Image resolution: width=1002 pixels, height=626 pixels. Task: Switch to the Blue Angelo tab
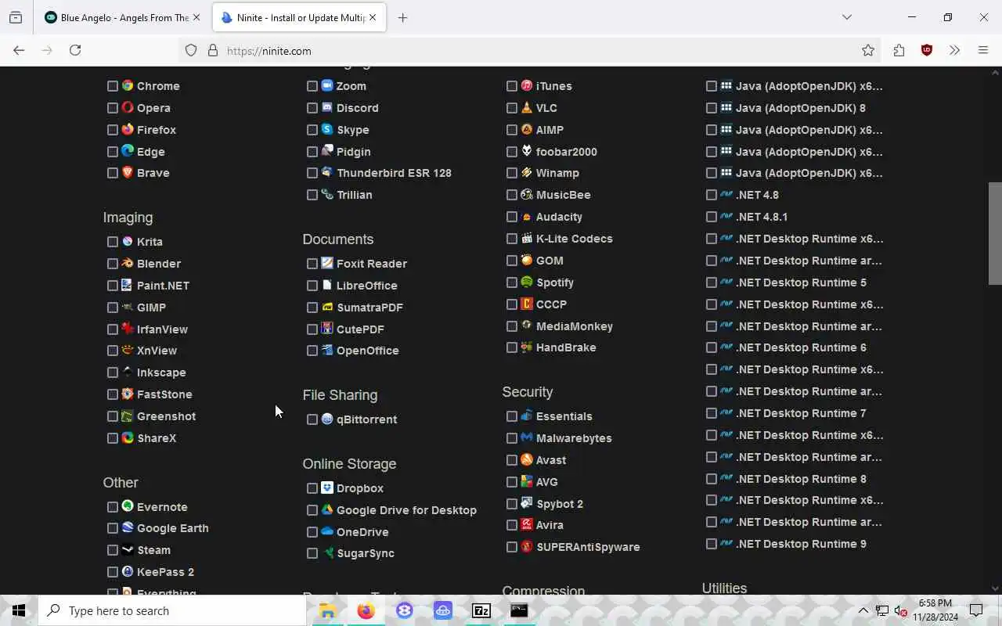click(x=123, y=17)
